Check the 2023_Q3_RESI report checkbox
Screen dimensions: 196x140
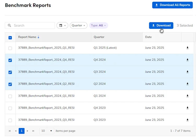click(x=10, y=120)
